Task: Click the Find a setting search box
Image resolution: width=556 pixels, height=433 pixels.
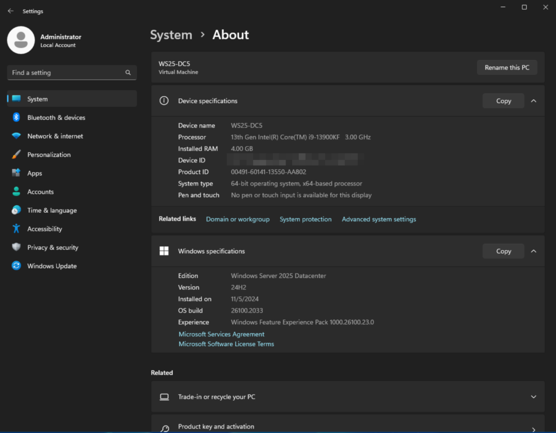Action: (72, 73)
